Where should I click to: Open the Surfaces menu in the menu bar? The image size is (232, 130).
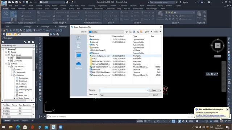(x=63, y=6)
